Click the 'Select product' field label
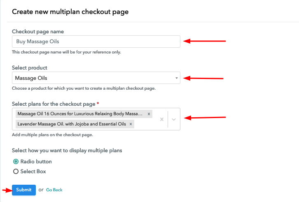 [x=30, y=67]
